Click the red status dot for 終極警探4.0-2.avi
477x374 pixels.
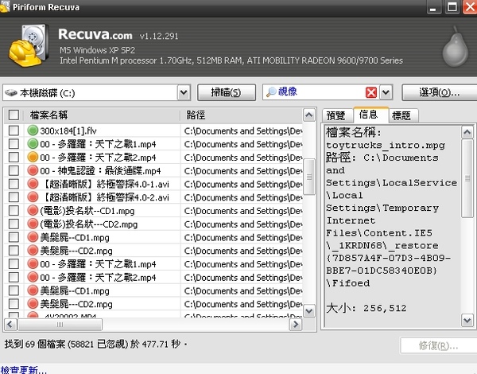click(x=33, y=197)
